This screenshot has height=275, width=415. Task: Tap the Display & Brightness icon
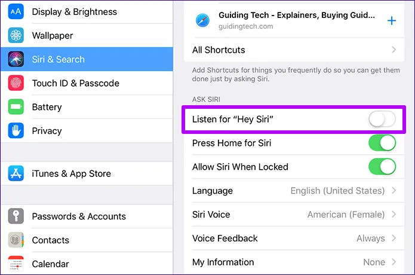[x=16, y=12]
